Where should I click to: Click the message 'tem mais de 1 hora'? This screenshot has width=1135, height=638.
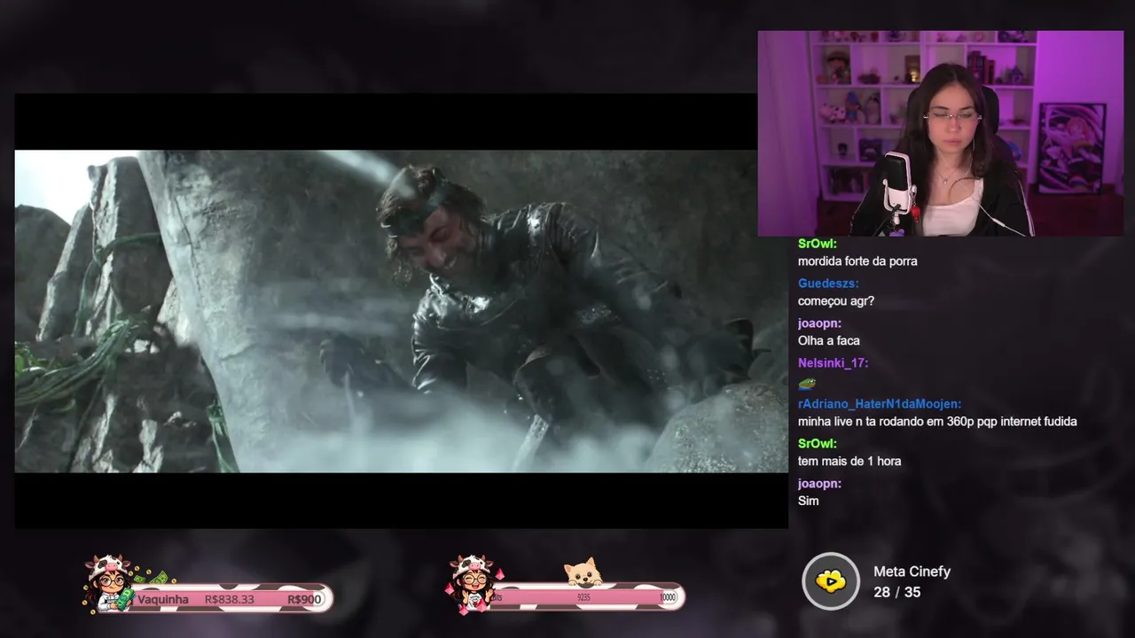pos(849,462)
